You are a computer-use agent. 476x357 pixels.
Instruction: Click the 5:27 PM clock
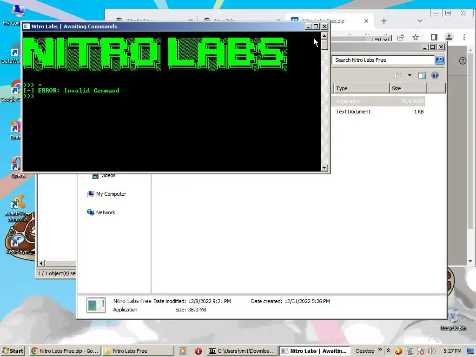(x=452, y=351)
